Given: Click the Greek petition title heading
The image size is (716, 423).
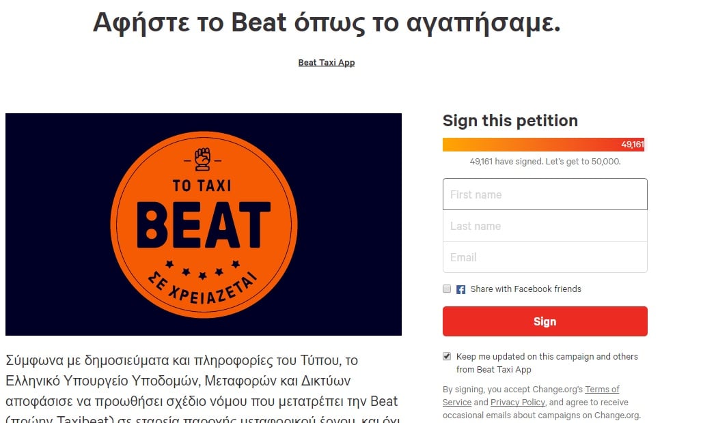Looking at the screenshot, I should 327,23.
